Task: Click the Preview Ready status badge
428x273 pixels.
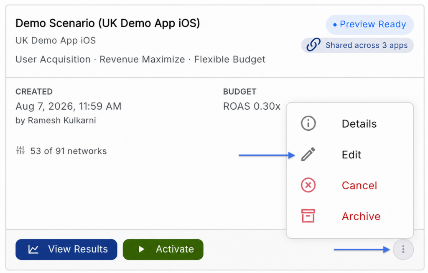Action: 369,24
